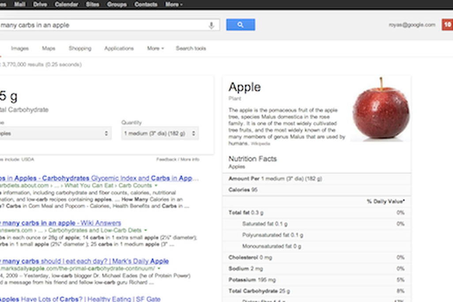453x302 pixels.
Task: Click the % Daily Value header
Action: [386, 201]
